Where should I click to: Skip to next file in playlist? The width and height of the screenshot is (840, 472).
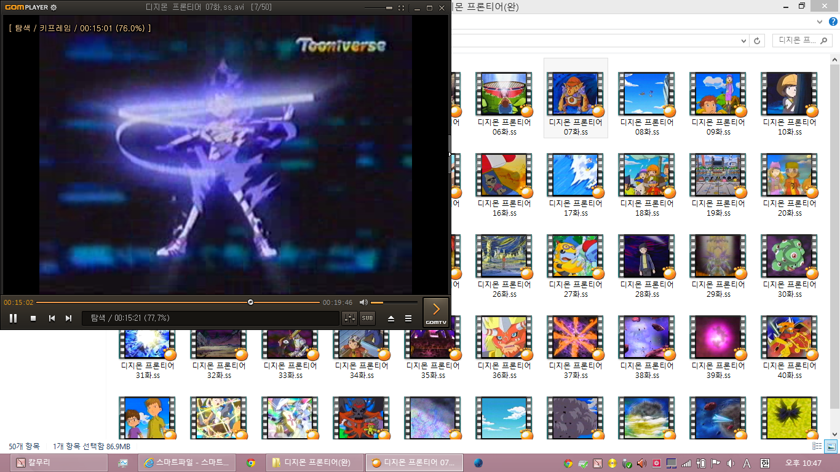(x=69, y=318)
